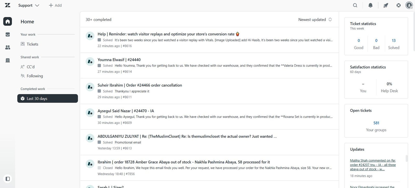The image size is (415, 188).
Task: Open the Views inbox sidebar icon
Action: 8,34
